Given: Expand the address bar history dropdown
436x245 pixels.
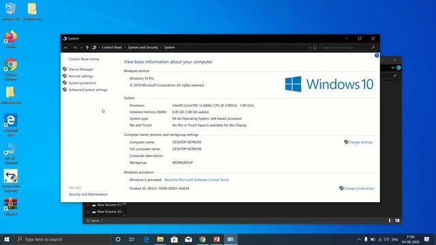Looking at the screenshot, I should pos(310,48).
